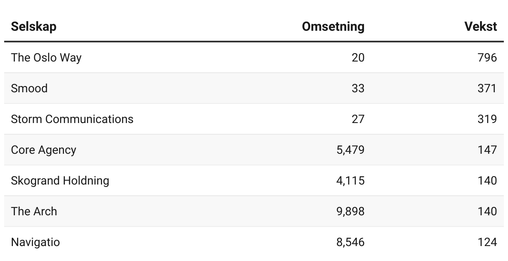Select Smood growth value 371
The height and width of the screenshot is (261, 508).
pos(487,88)
